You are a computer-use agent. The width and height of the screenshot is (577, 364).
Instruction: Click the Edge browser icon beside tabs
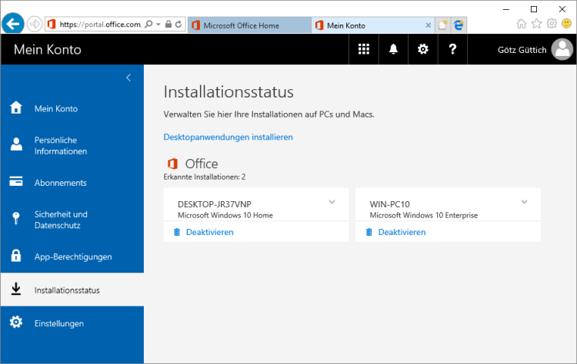[459, 25]
